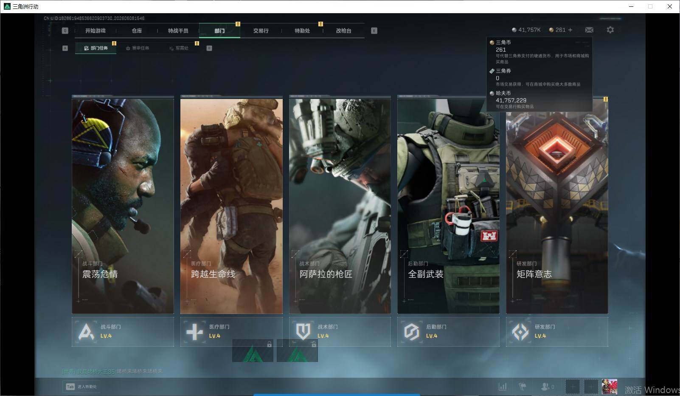The height and width of the screenshot is (396, 680).
Task: Open the 特勤处 tab
Action: click(302, 31)
